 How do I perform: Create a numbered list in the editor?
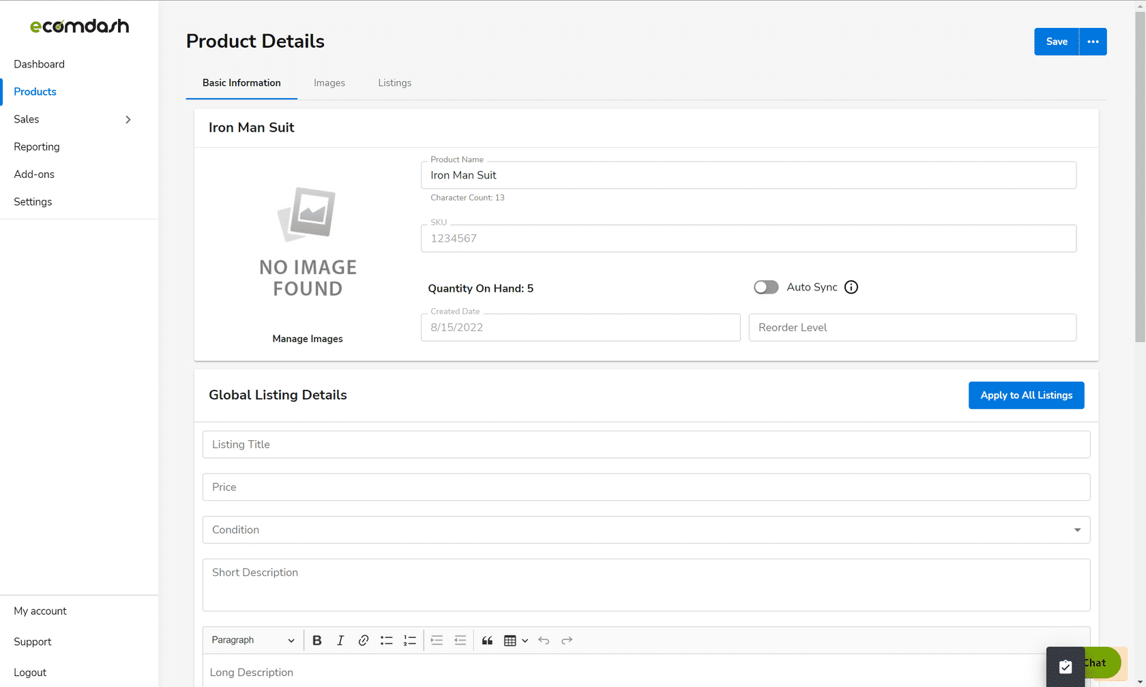[x=410, y=640]
